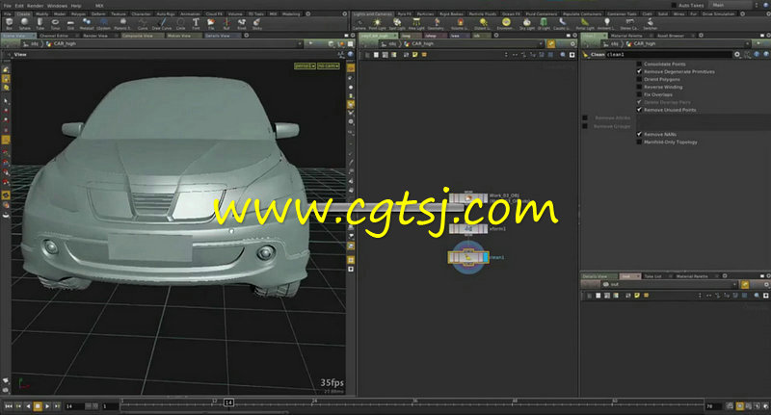Click the frame 14 timeline marker

(228, 402)
